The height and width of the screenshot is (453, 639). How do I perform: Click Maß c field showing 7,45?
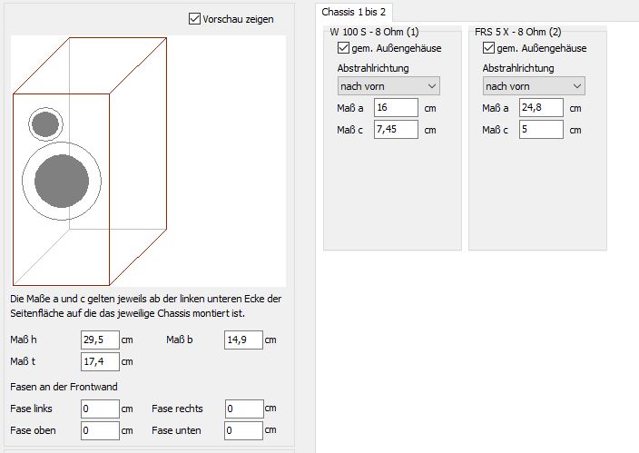(x=396, y=129)
